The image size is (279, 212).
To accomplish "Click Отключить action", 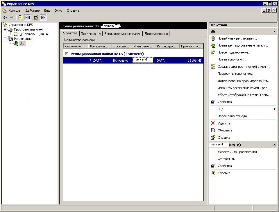I will point(226,159).
